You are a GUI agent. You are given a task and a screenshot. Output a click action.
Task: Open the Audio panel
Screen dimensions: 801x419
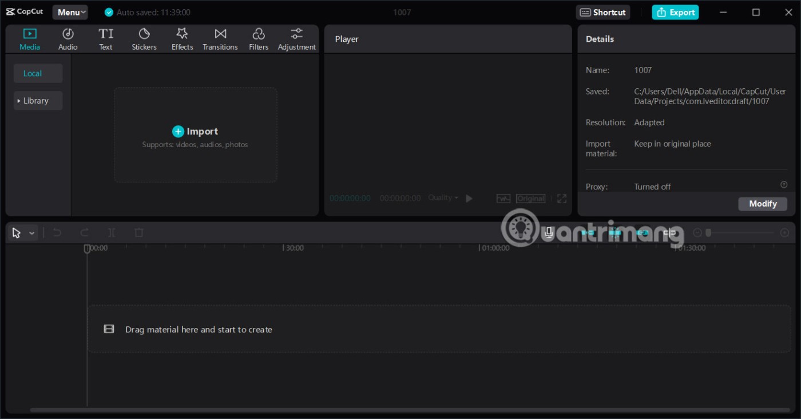click(68, 39)
